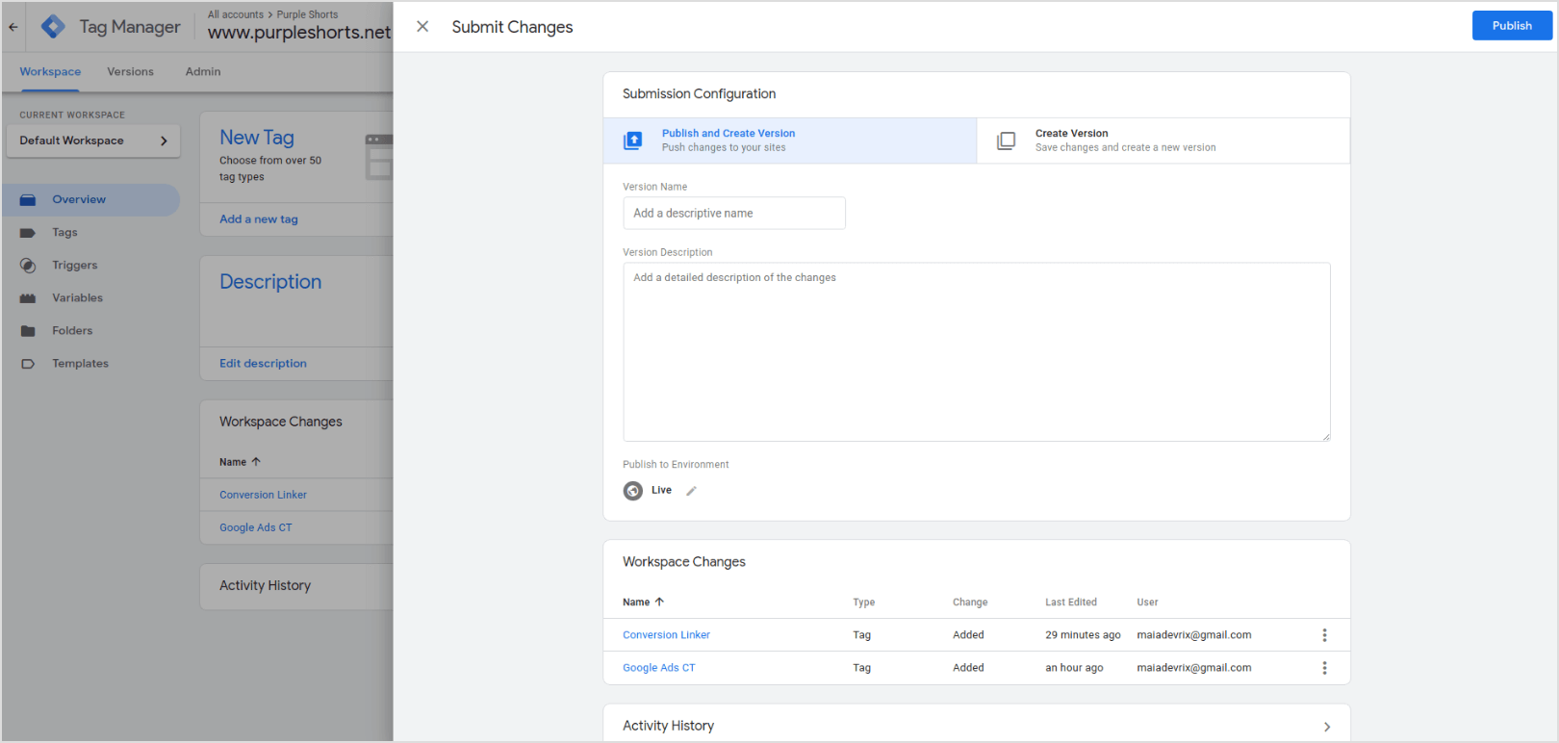Go back using the top-left arrow

click(13, 27)
